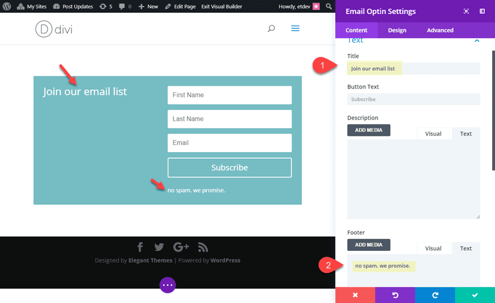This screenshot has height=303, width=495.
Task: Click the updates counter showing 5
Action: coord(106,6)
